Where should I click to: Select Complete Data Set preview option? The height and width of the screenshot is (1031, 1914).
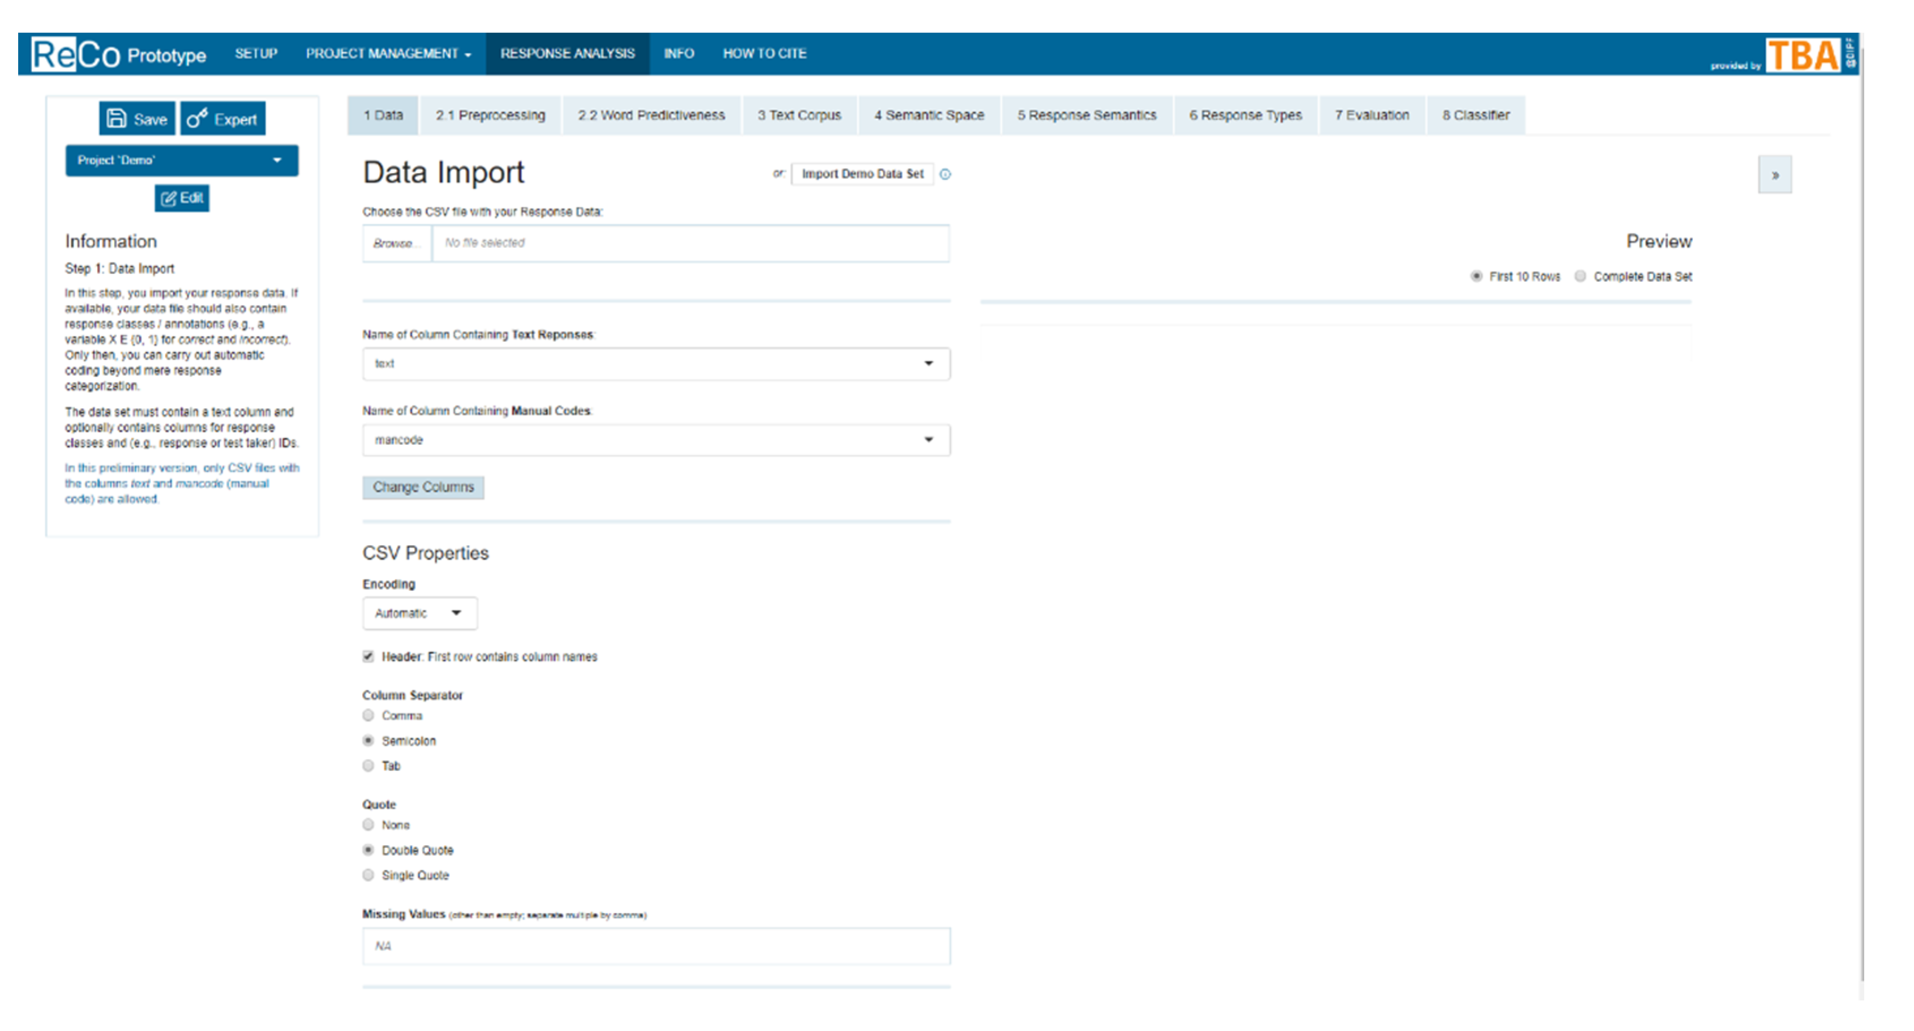point(1581,276)
